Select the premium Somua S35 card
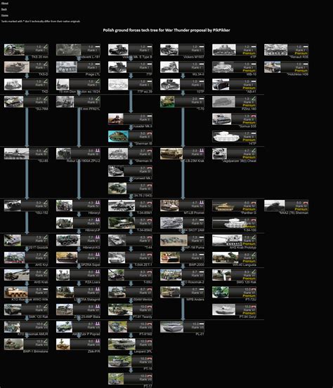This screenshot has width=333, height=388. 234,119
